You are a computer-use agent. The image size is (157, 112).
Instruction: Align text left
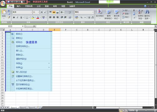(x=50, y=17)
